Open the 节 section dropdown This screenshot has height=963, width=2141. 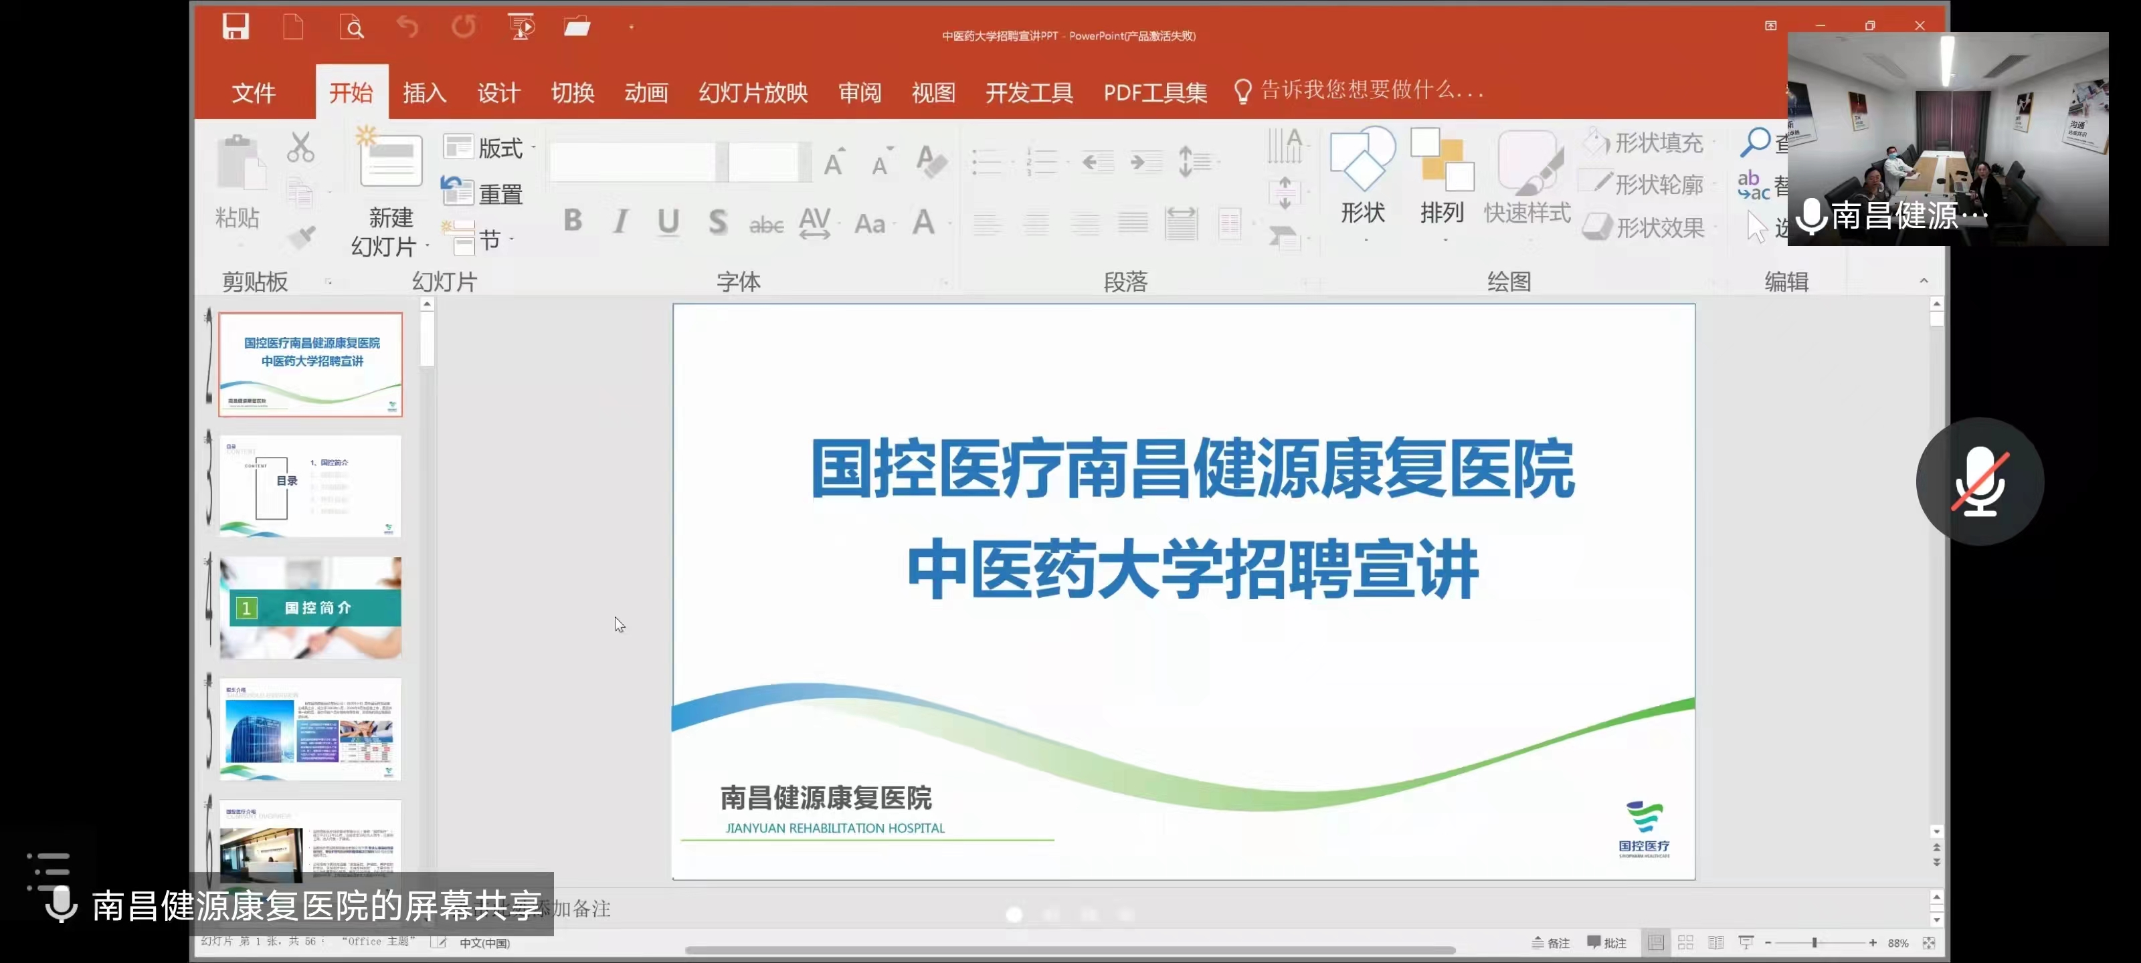tap(478, 240)
